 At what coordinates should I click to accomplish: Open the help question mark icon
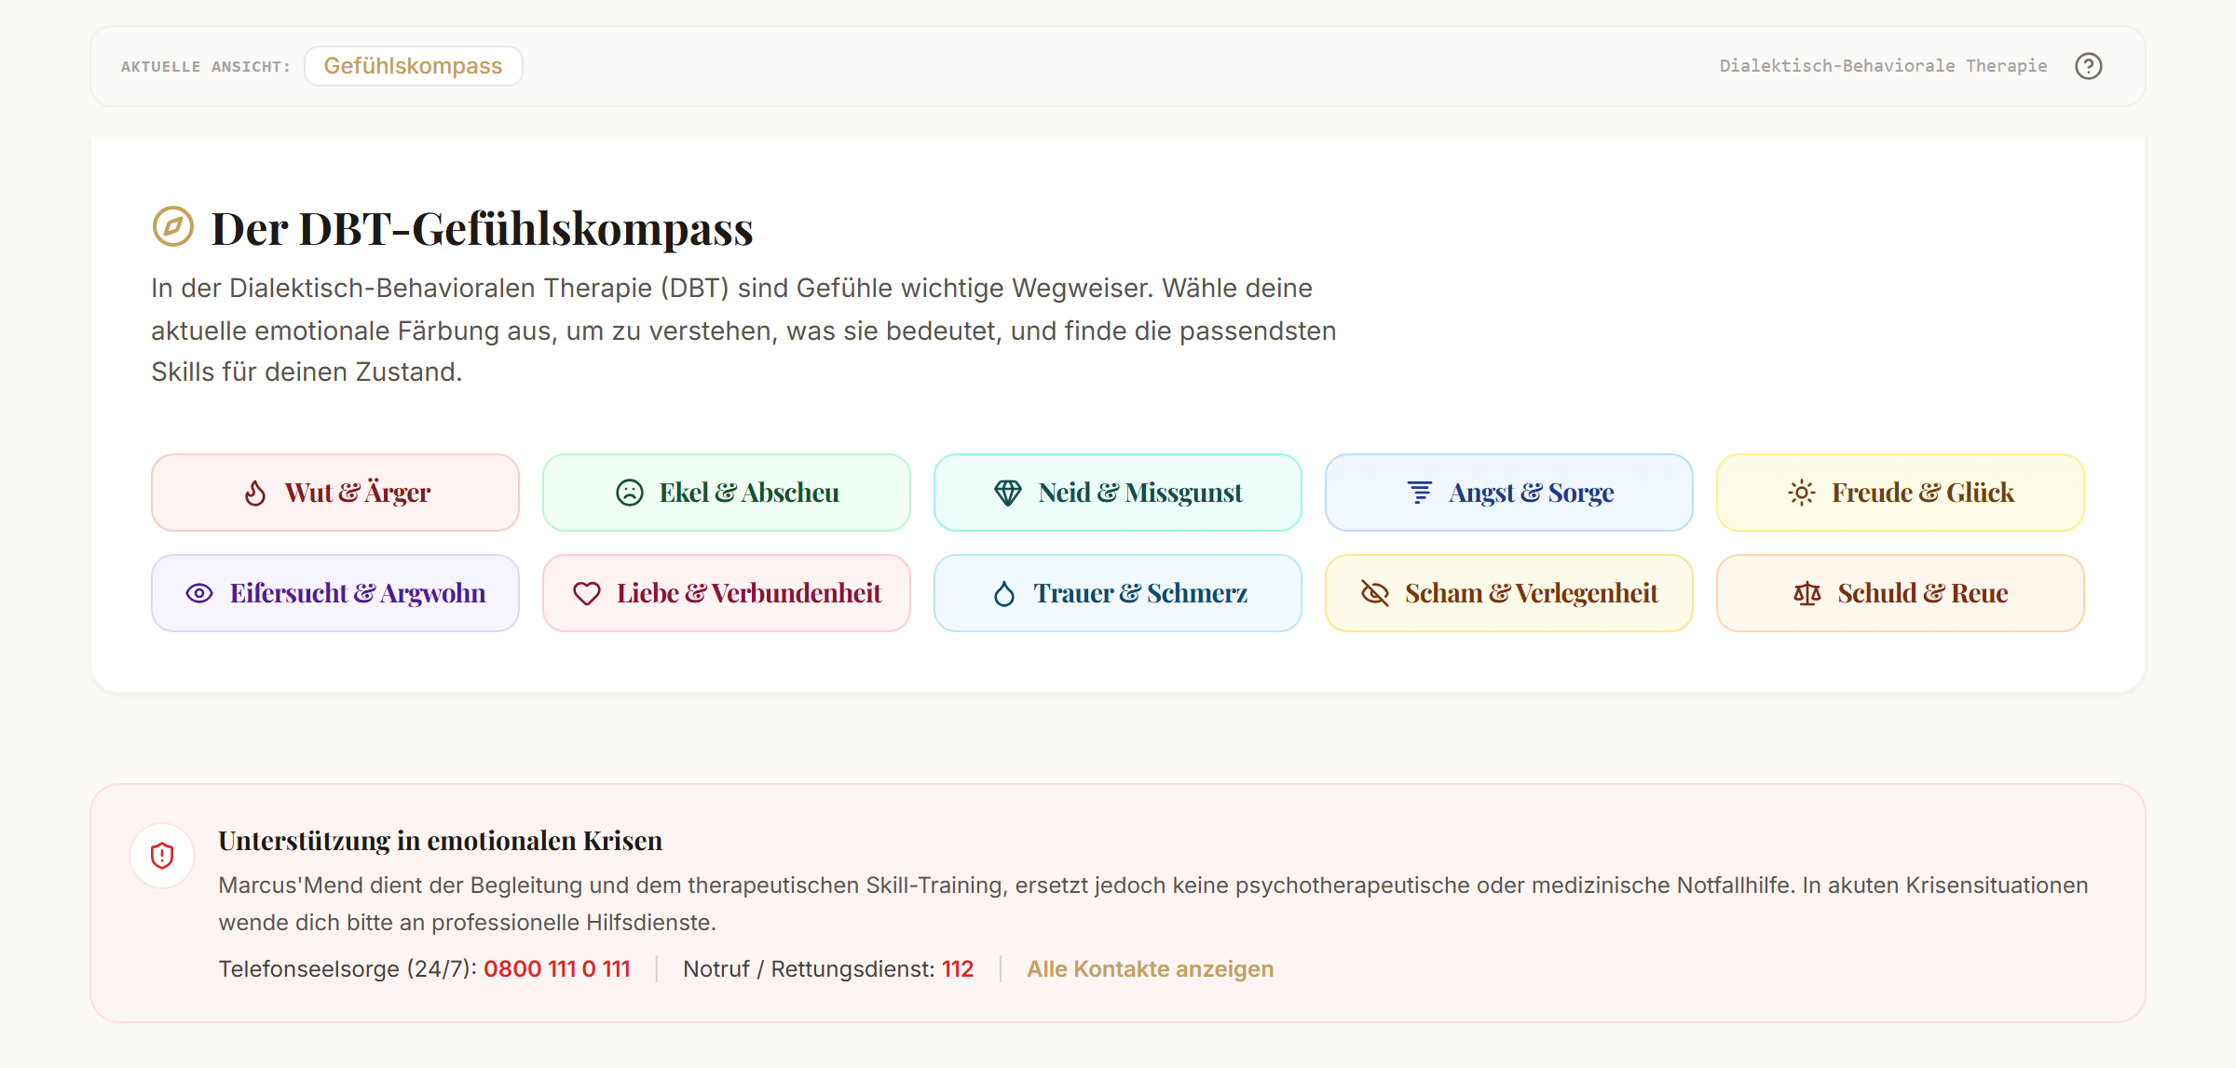coord(2088,66)
